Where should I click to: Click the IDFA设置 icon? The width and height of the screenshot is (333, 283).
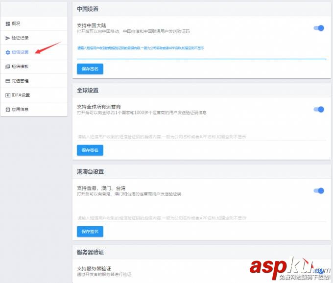8,95
